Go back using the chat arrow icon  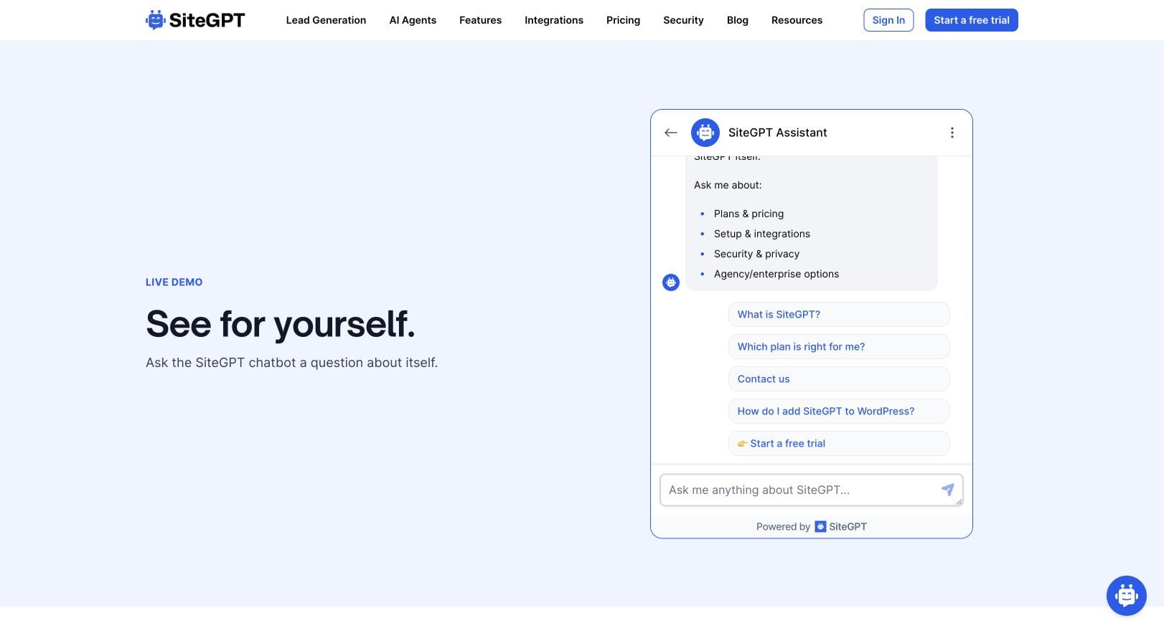coord(671,133)
